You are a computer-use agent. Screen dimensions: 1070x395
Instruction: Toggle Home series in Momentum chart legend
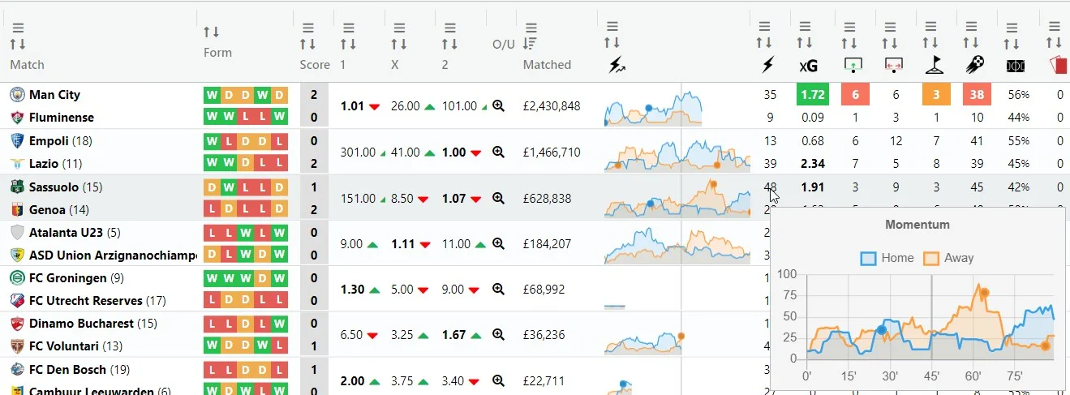tap(887, 258)
